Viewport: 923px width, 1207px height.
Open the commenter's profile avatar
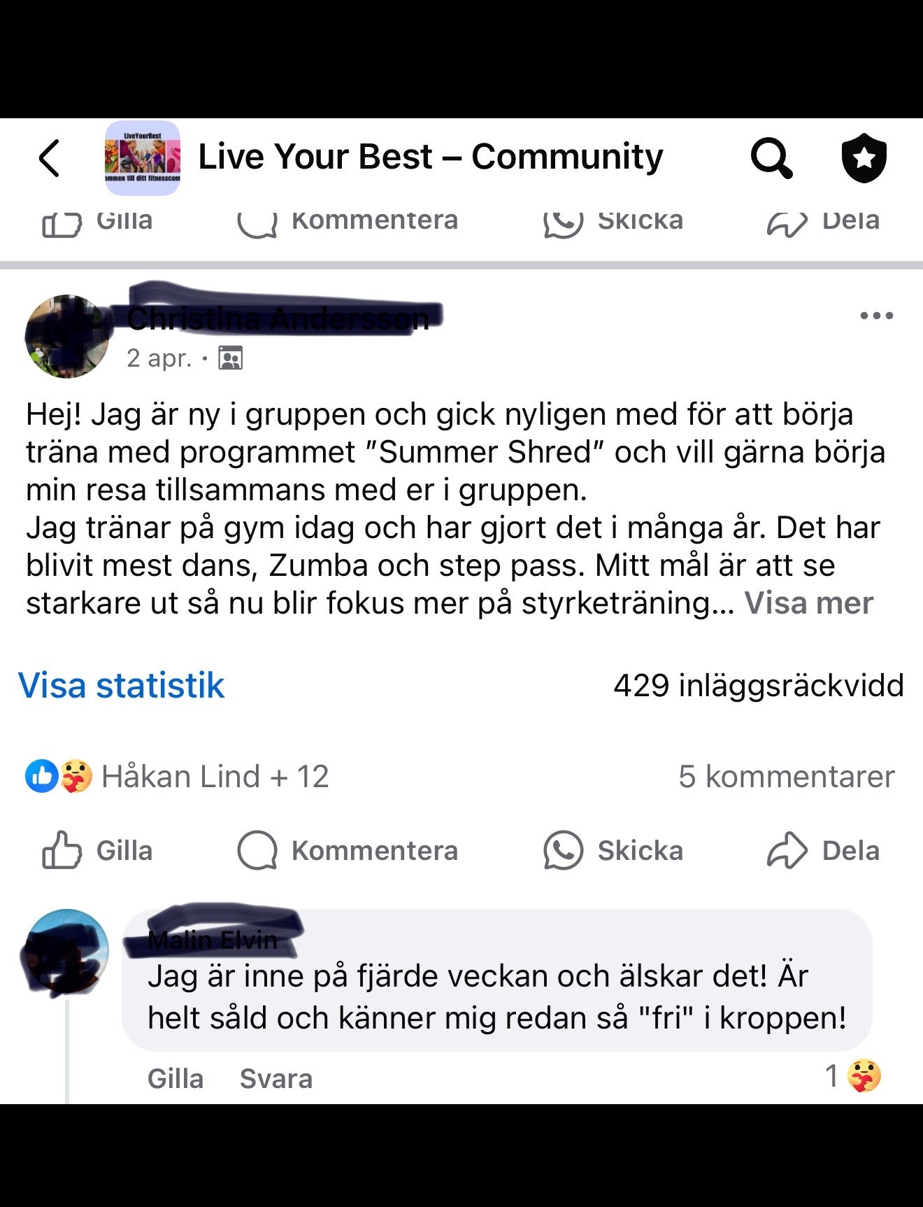coord(67,951)
